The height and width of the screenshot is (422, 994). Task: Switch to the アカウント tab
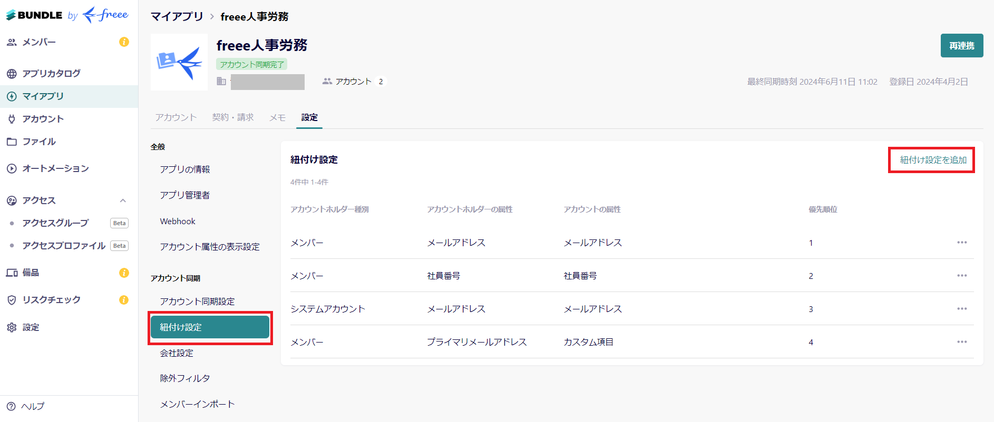(x=176, y=117)
